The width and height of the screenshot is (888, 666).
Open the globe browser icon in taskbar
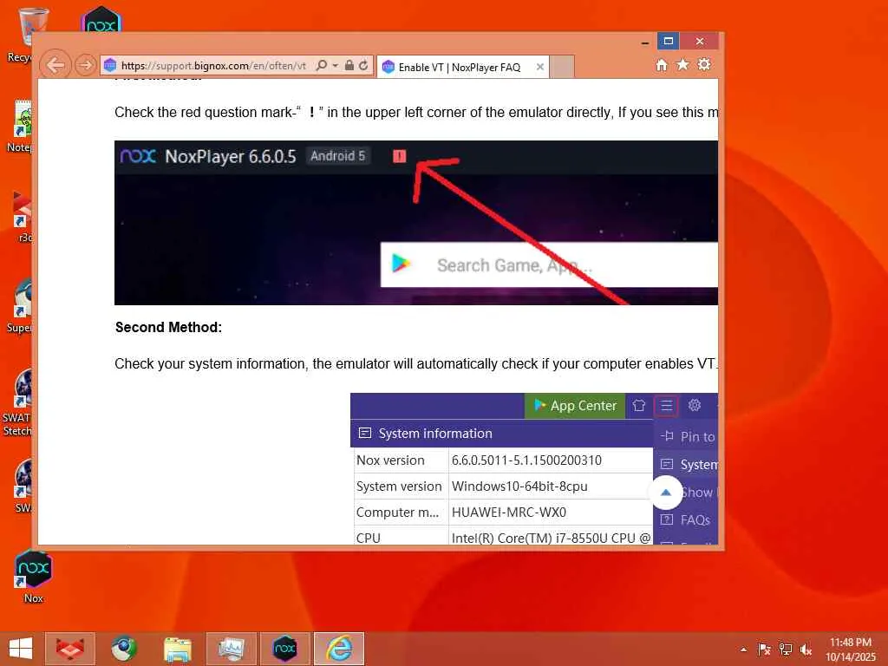[123, 649]
